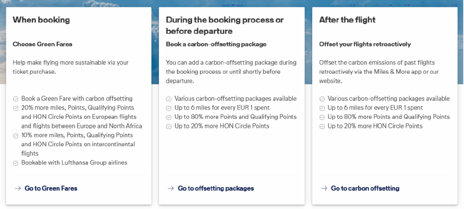Select the When booking card heading
This screenshot has height=209, width=464.
pyautogui.click(x=41, y=20)
